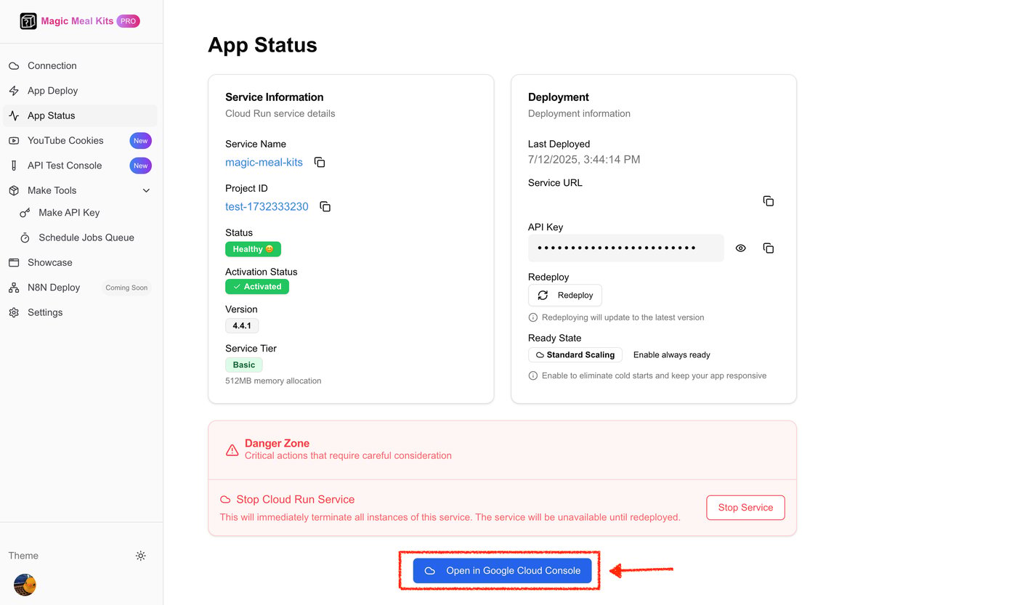Click the YouTube Cookies play icon
Image resolution: width=1017 pixels, height=605 pixels.
click(14, 141)
